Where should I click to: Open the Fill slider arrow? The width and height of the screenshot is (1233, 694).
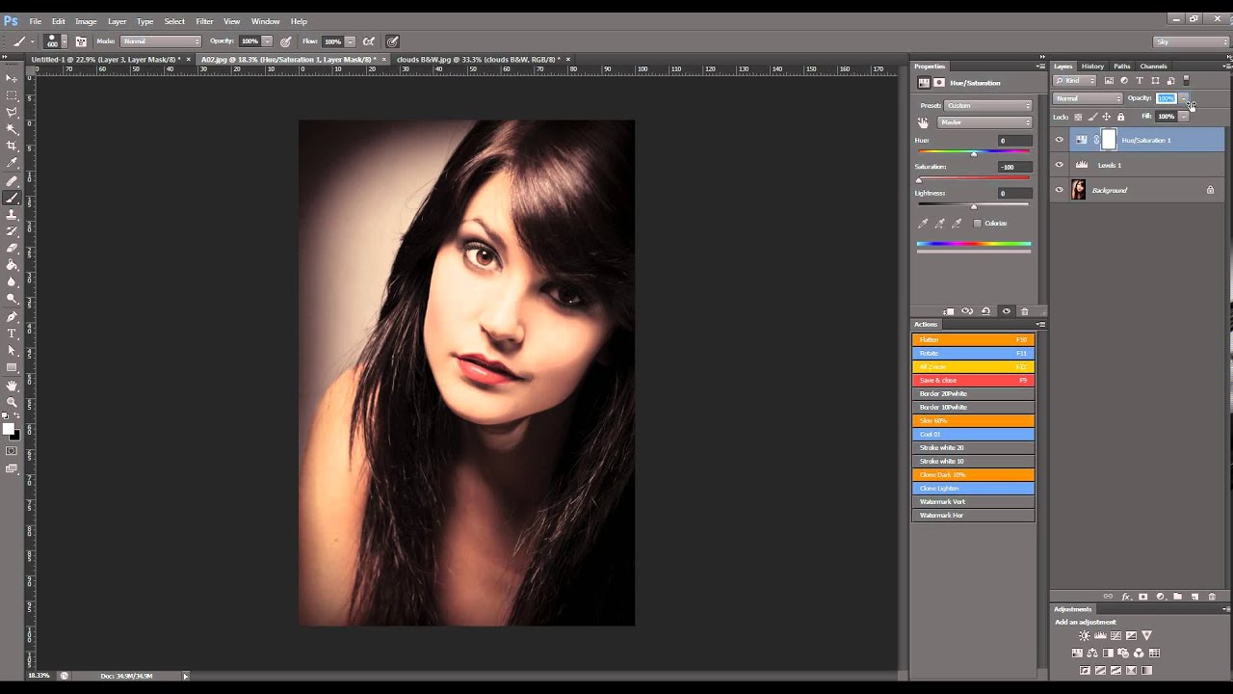[x=1184, y=117]
